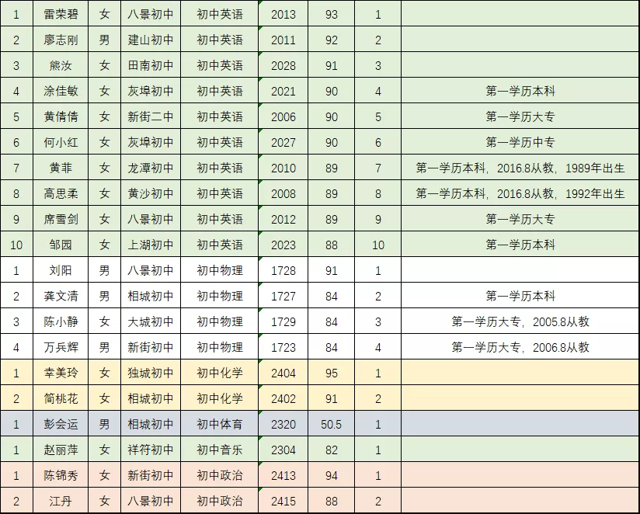
Task: Click the name 江丹
Action: [61, 501]
